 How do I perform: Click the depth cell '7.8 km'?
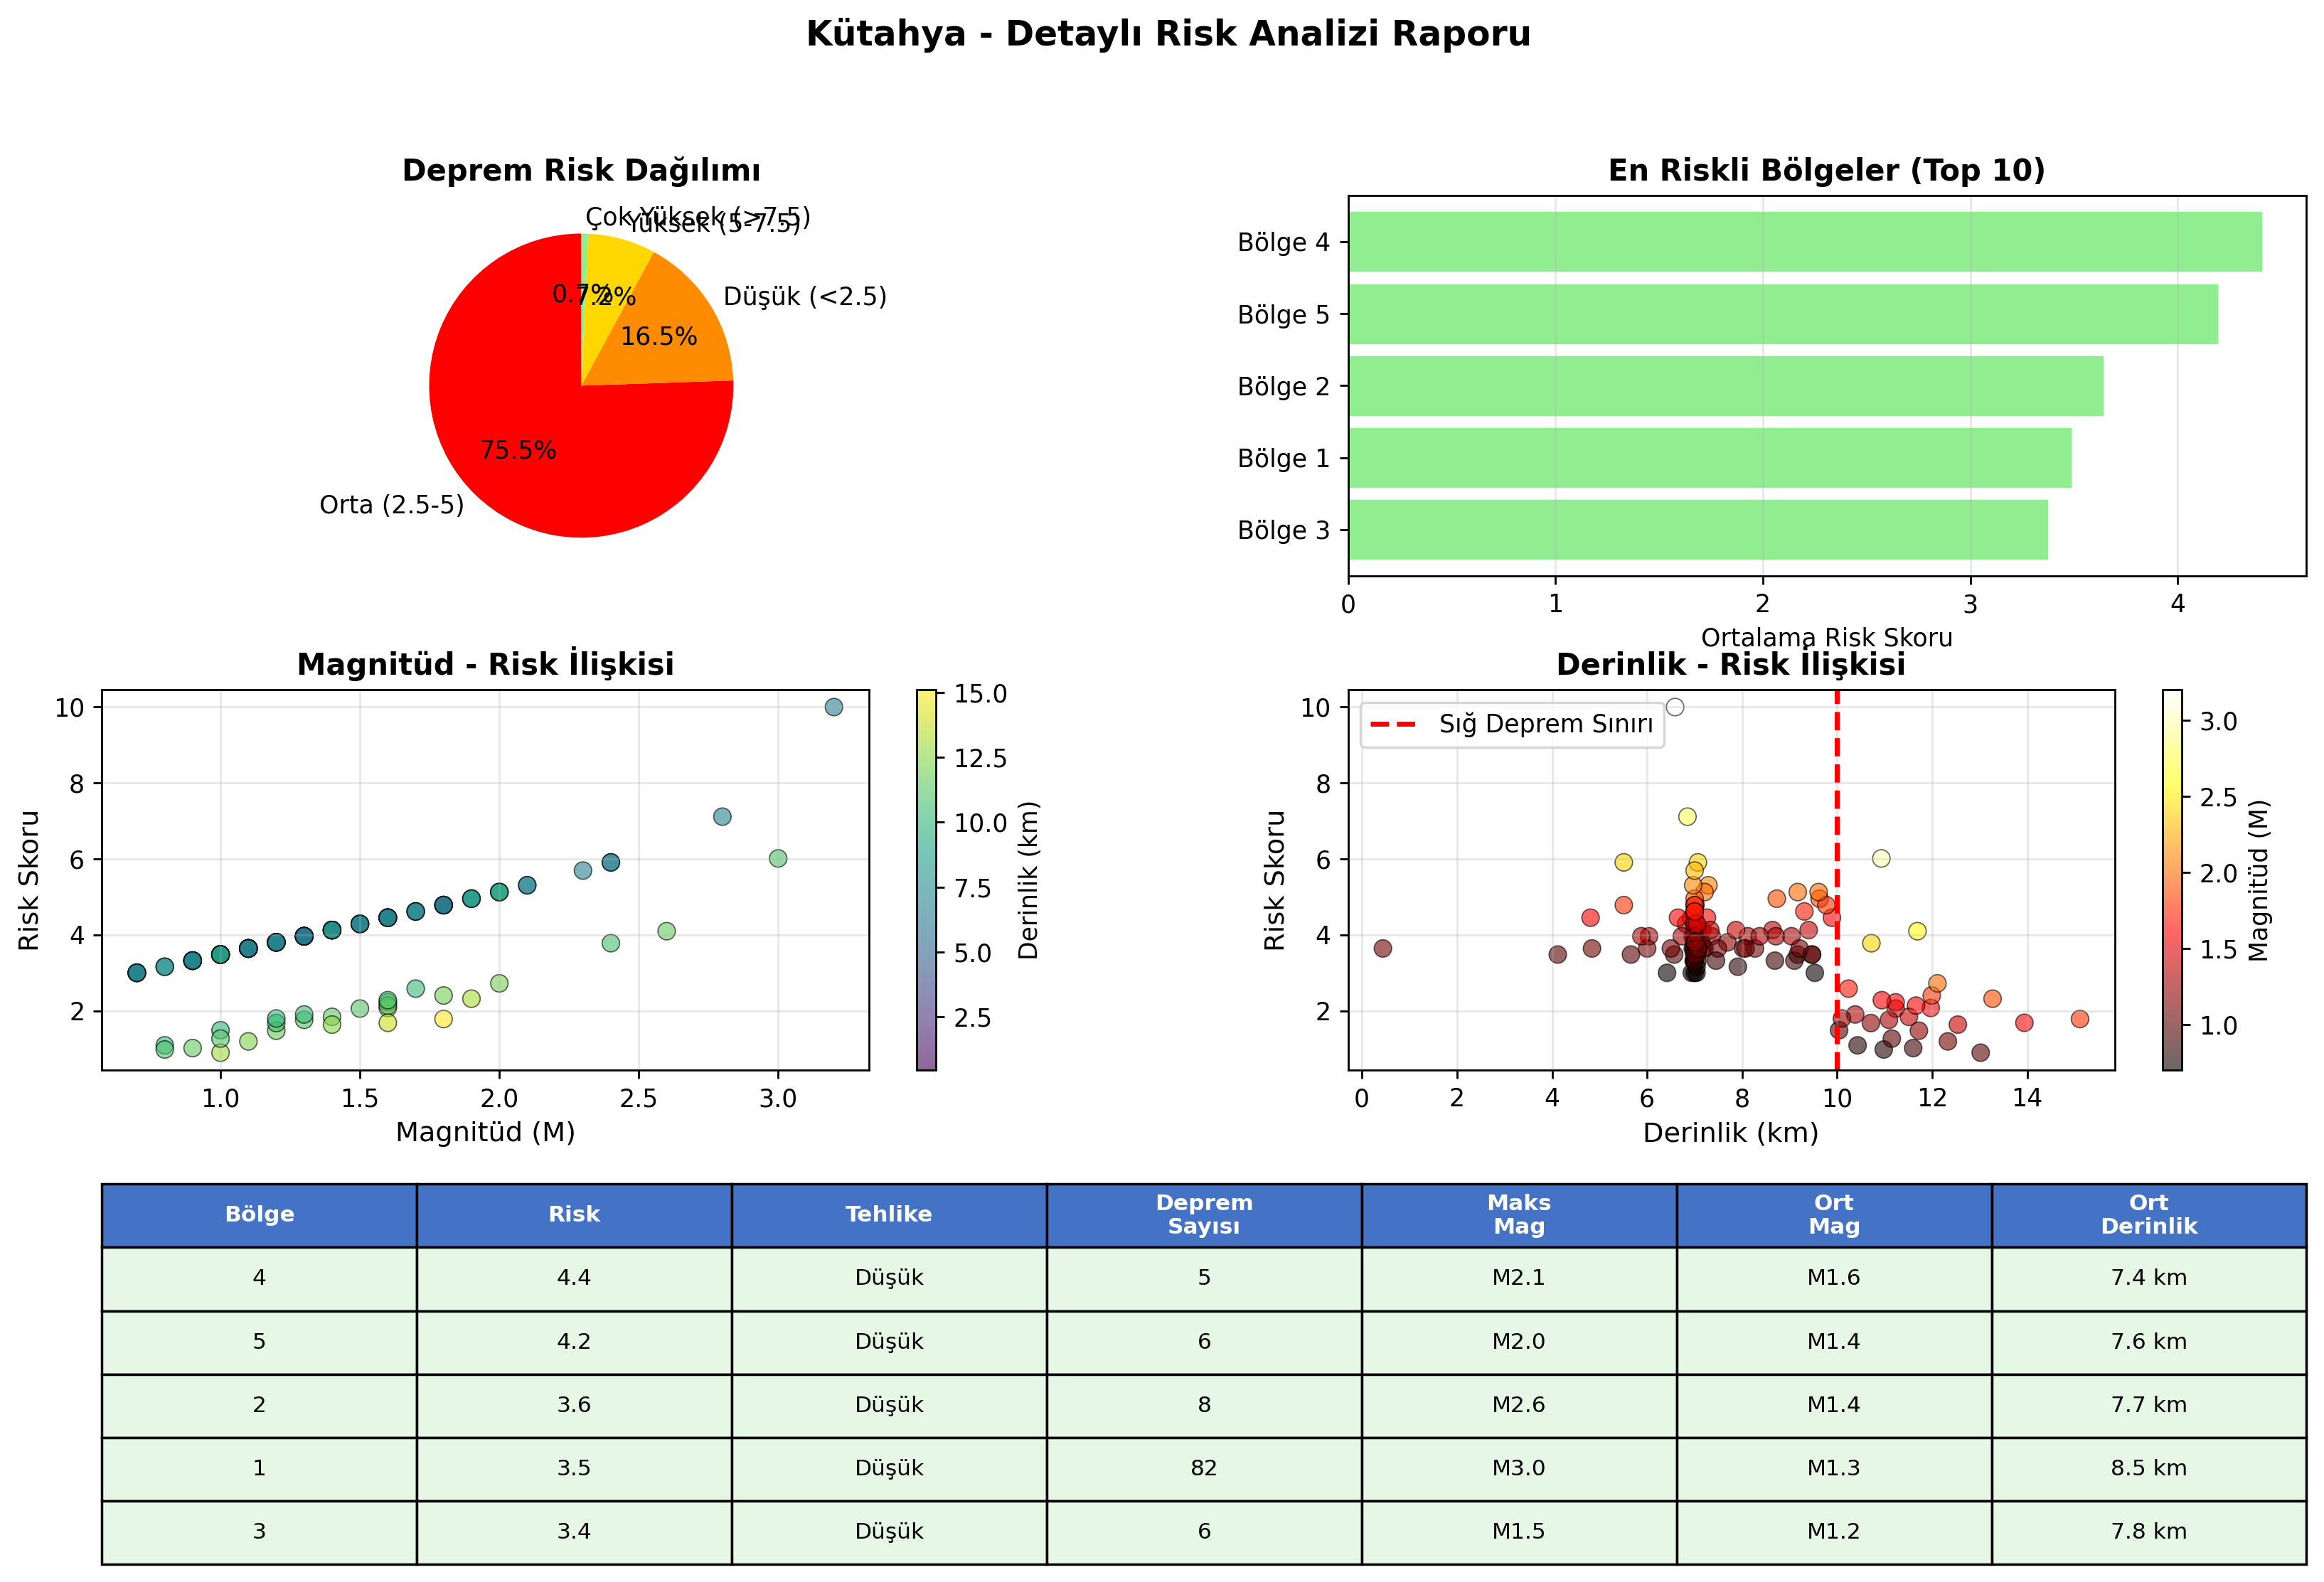(x=2149, y=1532)
